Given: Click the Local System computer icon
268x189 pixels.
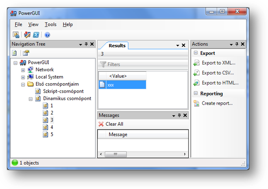Looking at the screenshot, I should click(x=31, y=77).
